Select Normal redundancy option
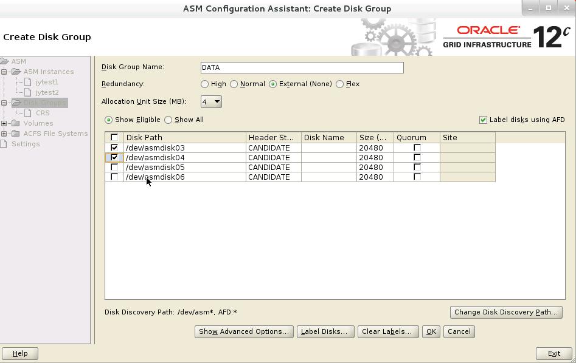576x363 pixels. tap(234, 84)
